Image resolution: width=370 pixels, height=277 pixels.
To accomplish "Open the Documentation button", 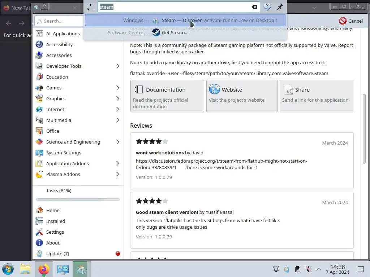I will coord(167,96).
